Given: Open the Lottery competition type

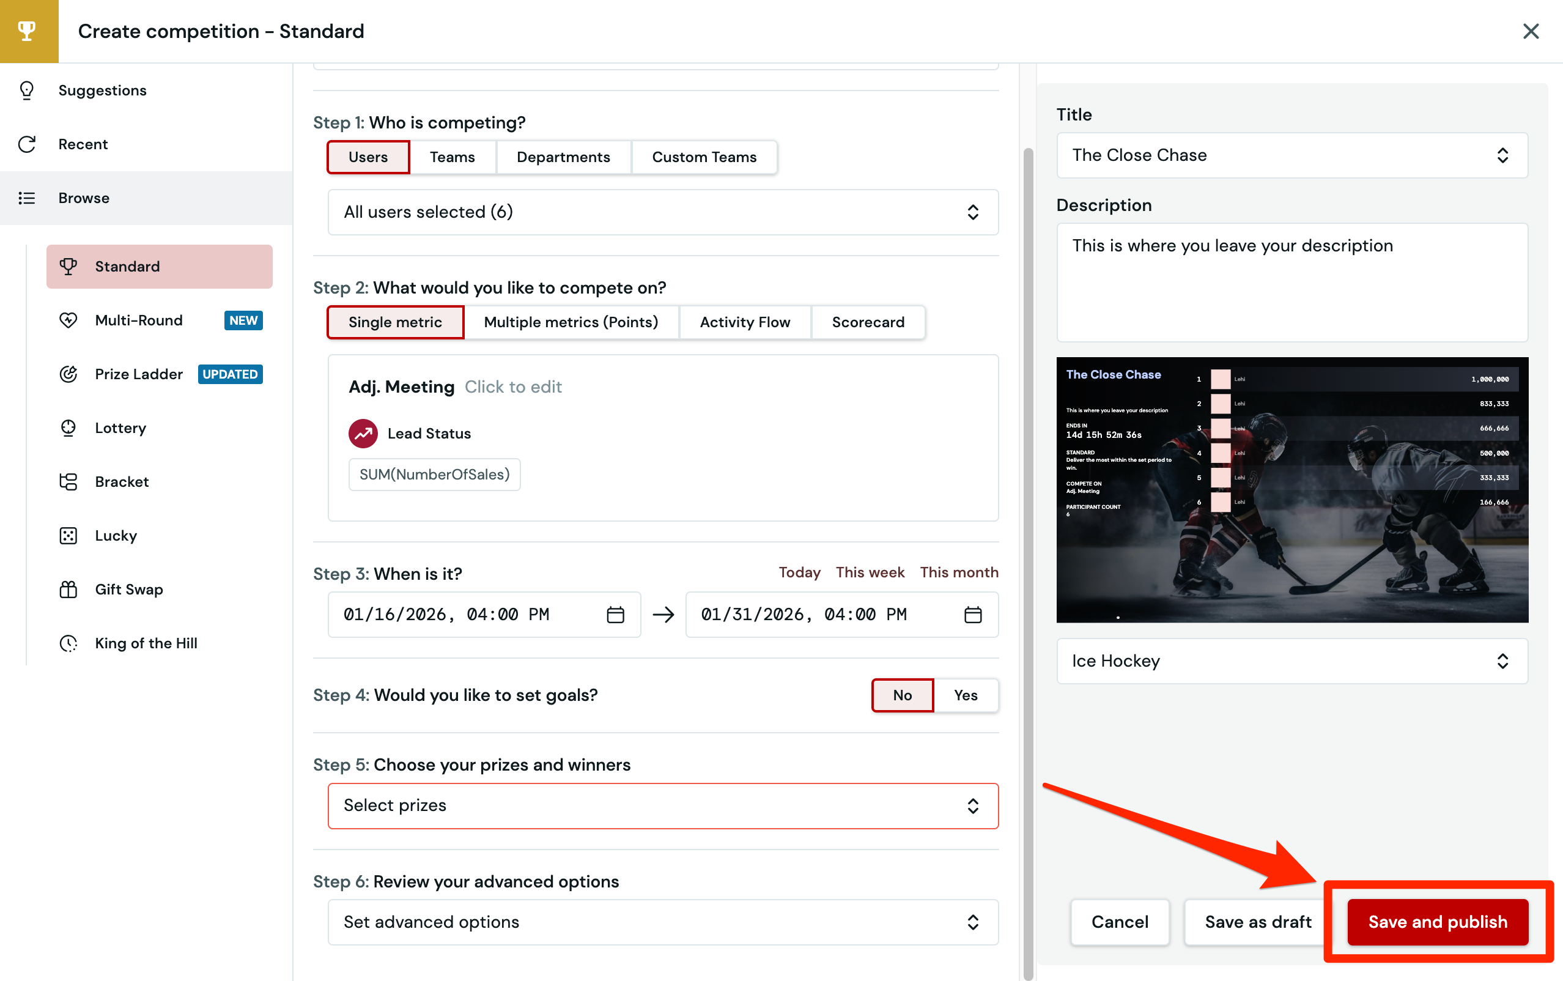Looking at the screenshot, I should (120, 428).
